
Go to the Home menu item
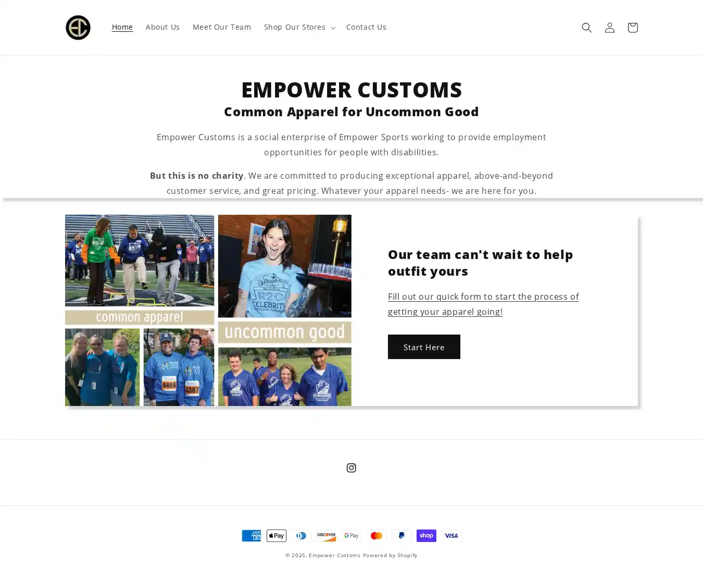coord(122,27)
